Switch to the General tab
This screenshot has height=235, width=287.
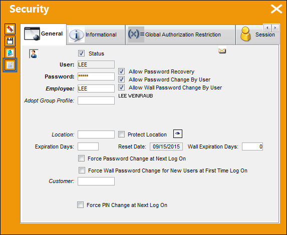coord(44,34)
